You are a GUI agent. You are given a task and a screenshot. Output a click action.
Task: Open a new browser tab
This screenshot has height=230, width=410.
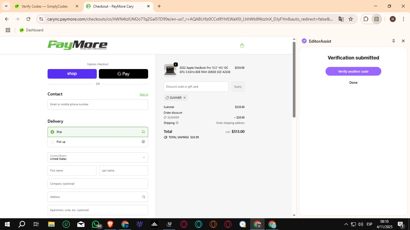(x=159, y=6)
